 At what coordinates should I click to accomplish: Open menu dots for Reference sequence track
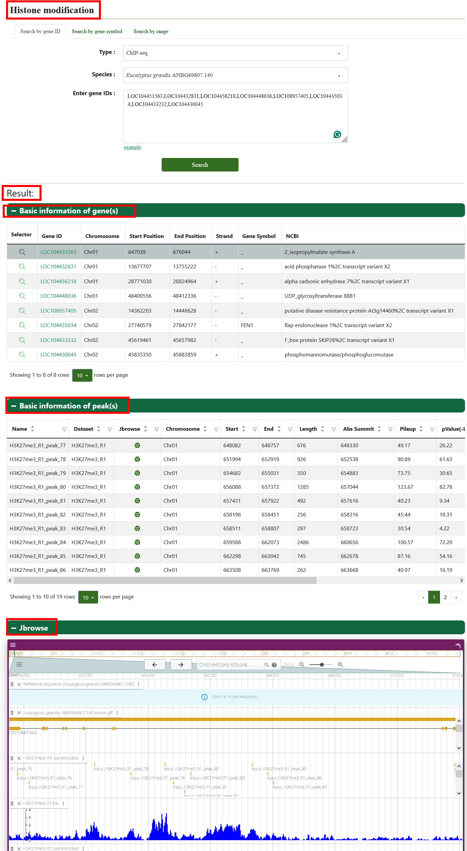[x=139, y=684]
